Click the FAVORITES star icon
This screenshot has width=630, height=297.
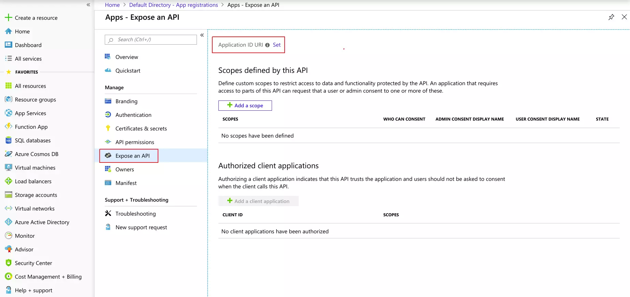[9, 72]
